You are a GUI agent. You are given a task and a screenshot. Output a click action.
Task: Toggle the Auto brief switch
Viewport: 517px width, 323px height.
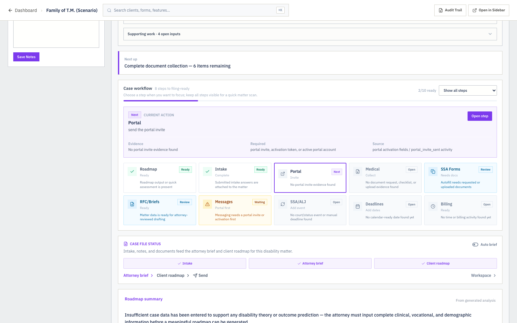tap(475, 245)
